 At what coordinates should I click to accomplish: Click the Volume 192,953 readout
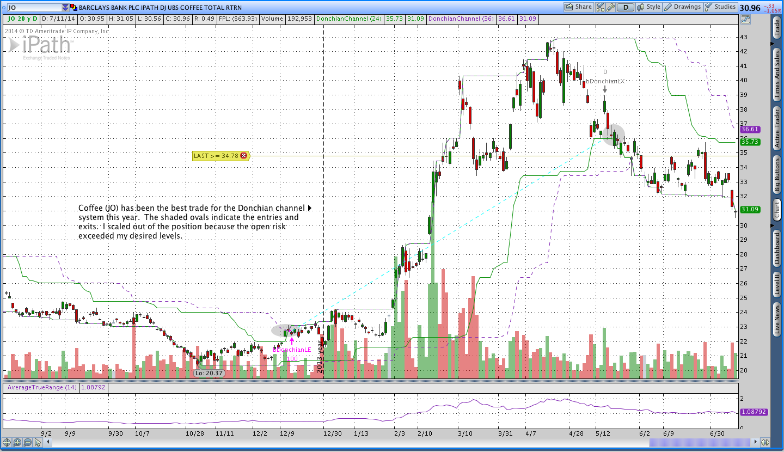tap(287, 19)
